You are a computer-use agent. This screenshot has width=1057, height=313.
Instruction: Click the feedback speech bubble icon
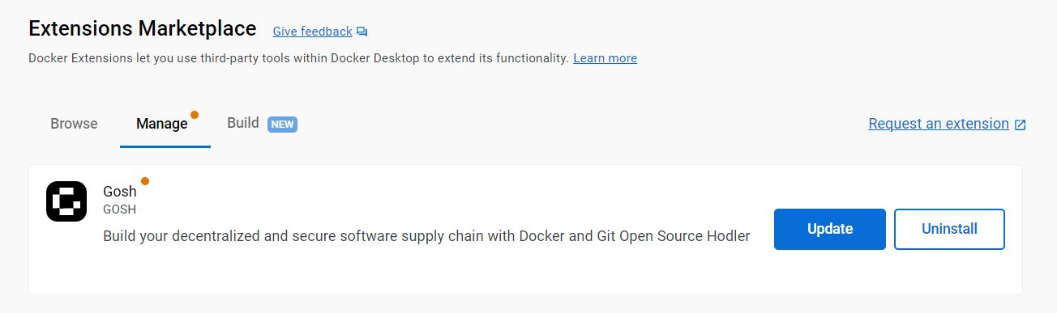[x=362, y=32]
